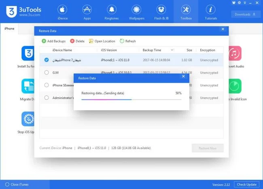Open the Ringtones section
Screen dimensions: 263x189
[x=112, y=12]
